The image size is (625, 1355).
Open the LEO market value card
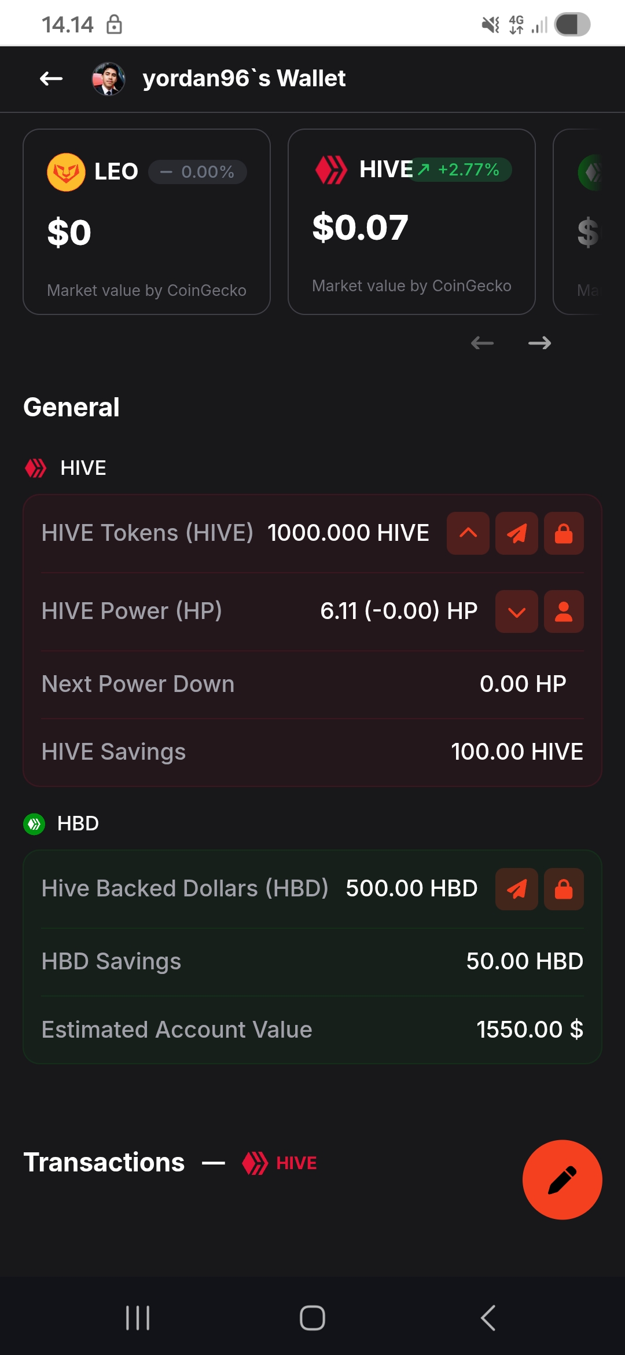tap(146, 222)
